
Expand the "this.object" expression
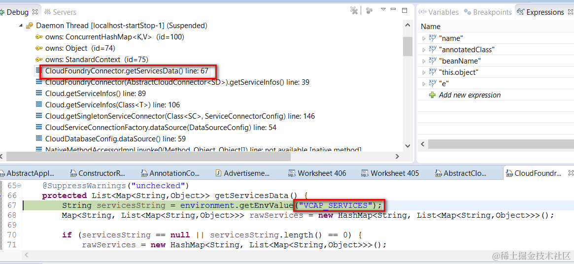pyautogui.click(x=424, y=72)
